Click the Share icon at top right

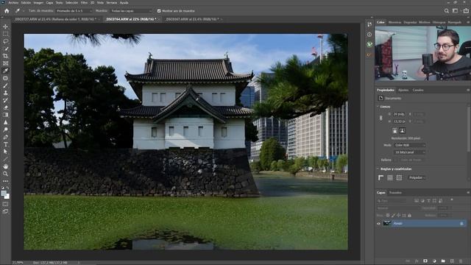click(466, 11)
